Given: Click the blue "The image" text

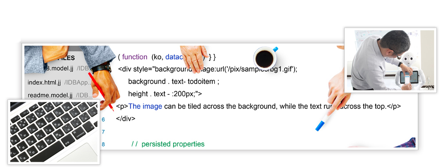Looking at the screenshot, I should (145, 106).
